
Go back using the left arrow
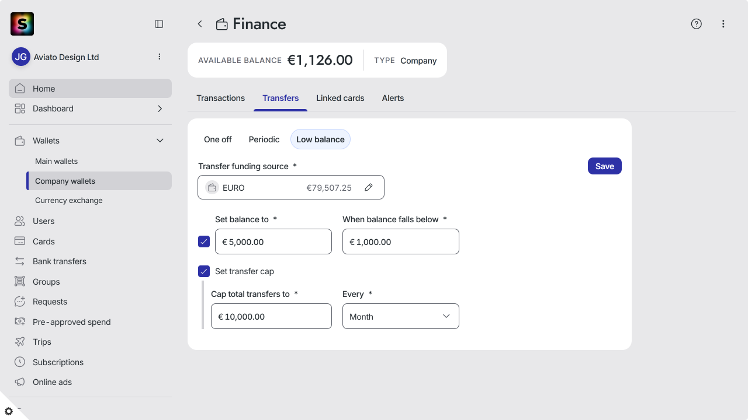200,24
